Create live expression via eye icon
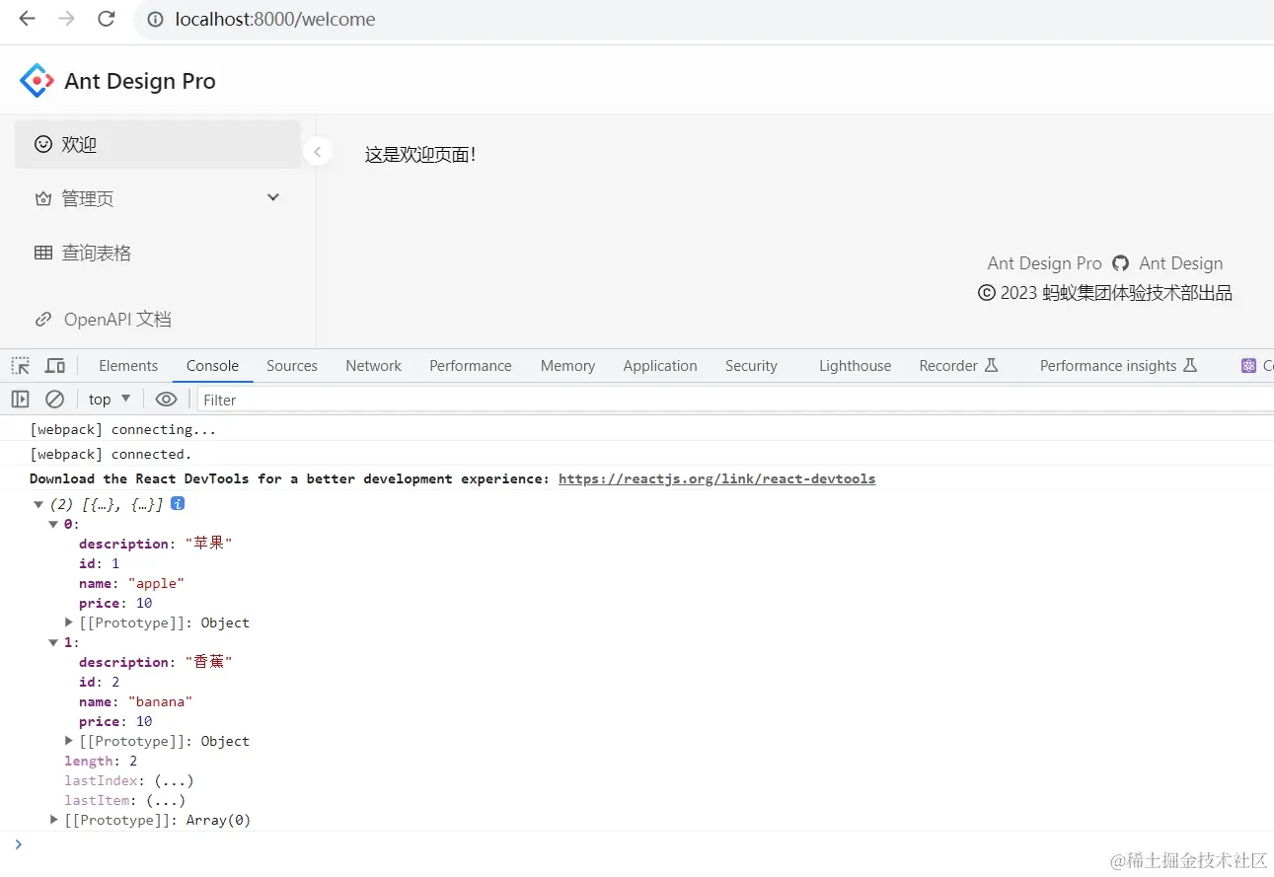The image size is (1274, 877). point(166,400)
